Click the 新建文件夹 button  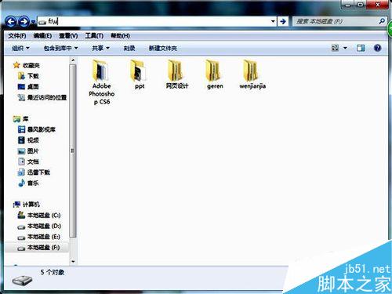163,48
